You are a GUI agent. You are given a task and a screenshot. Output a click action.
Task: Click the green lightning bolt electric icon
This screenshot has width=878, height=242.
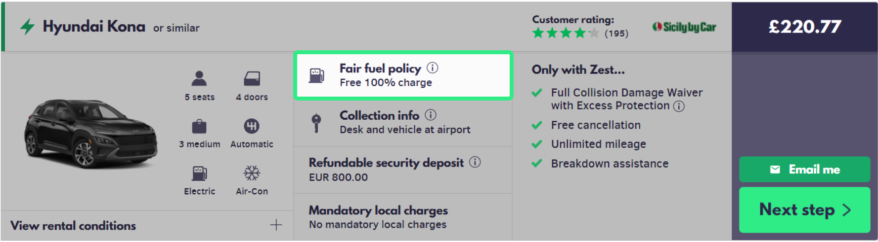coord(28,27)
